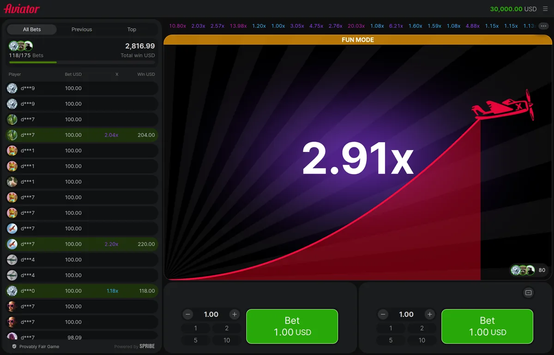Select the d***7 row with 2.20x win
This screenshot has height=355, width=554.
click(82, 244)
